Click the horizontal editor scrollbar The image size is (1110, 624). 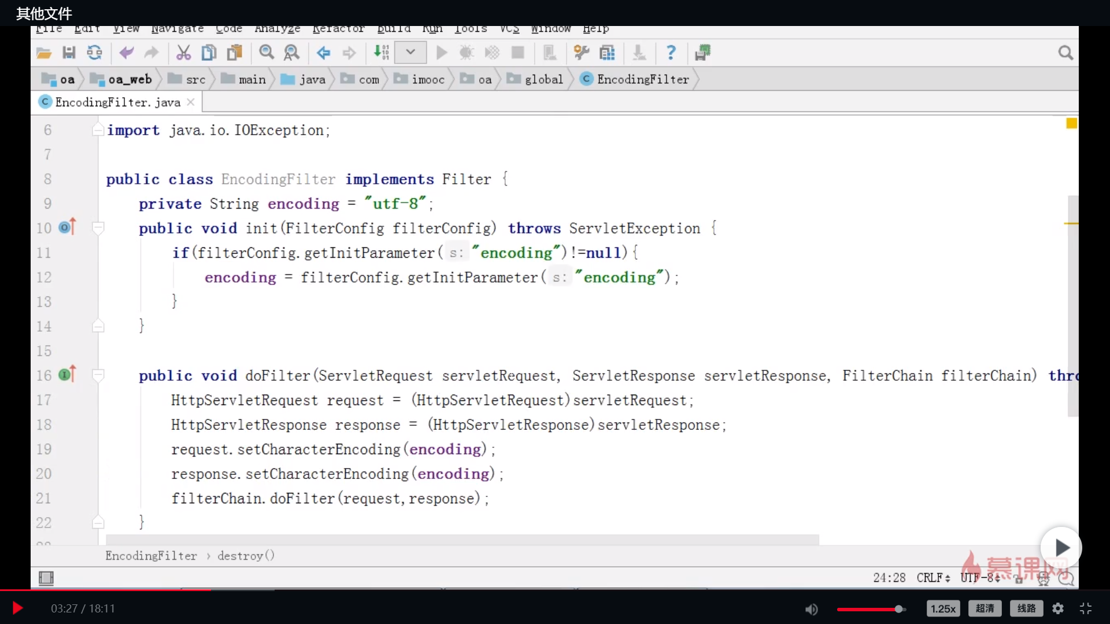click(x=462, y=540)
